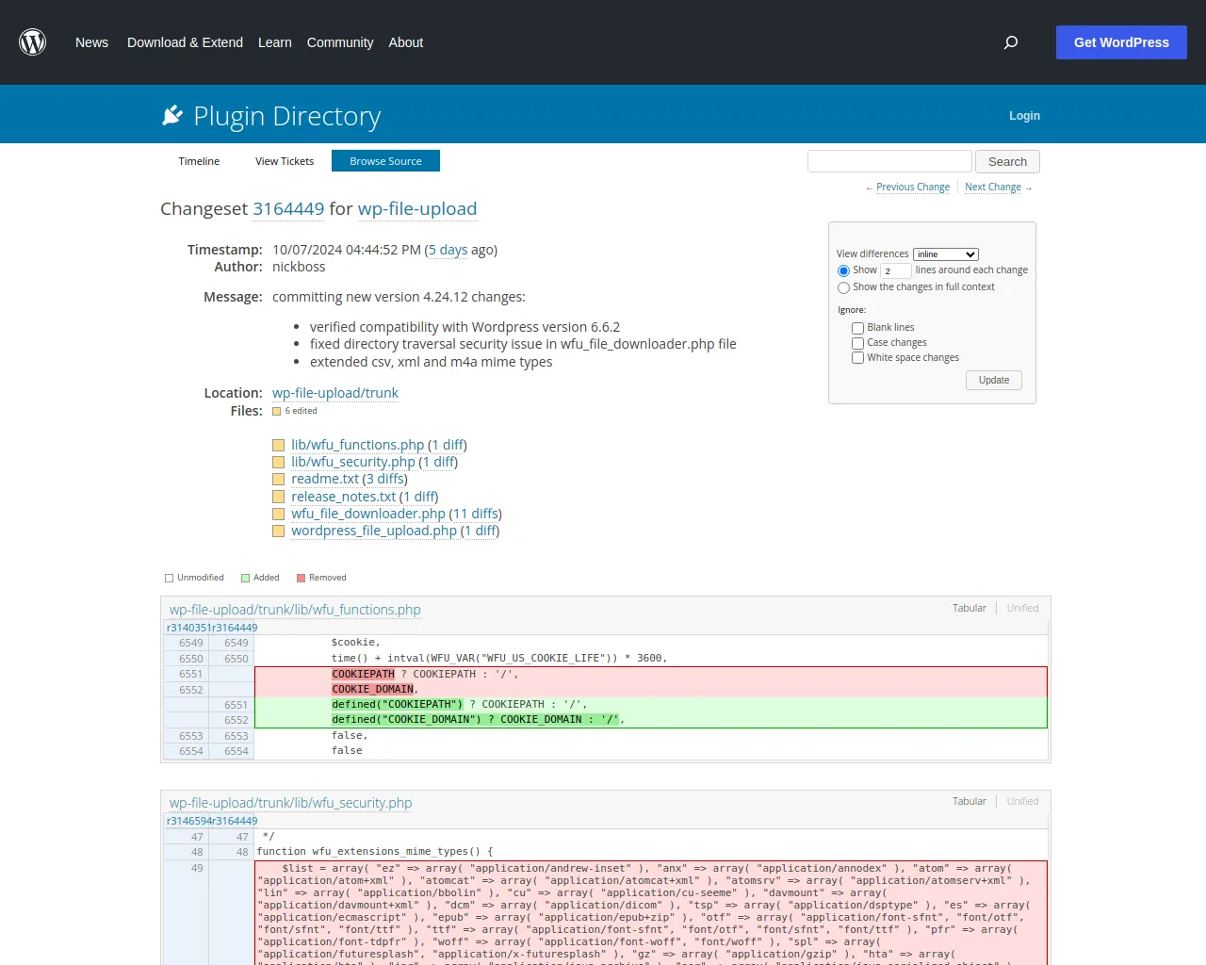1206x965 pixels.
Task: Select 'Show the changes in full context' radio
Action: [843, 287]
